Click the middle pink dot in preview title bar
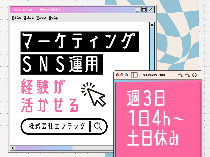Image resolution: width=210 pixels, height=157 pixels. [x=122, y=75]
